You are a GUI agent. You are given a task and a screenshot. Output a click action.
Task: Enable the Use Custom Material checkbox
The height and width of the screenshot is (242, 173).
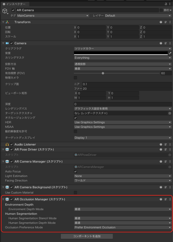[76, 193]
